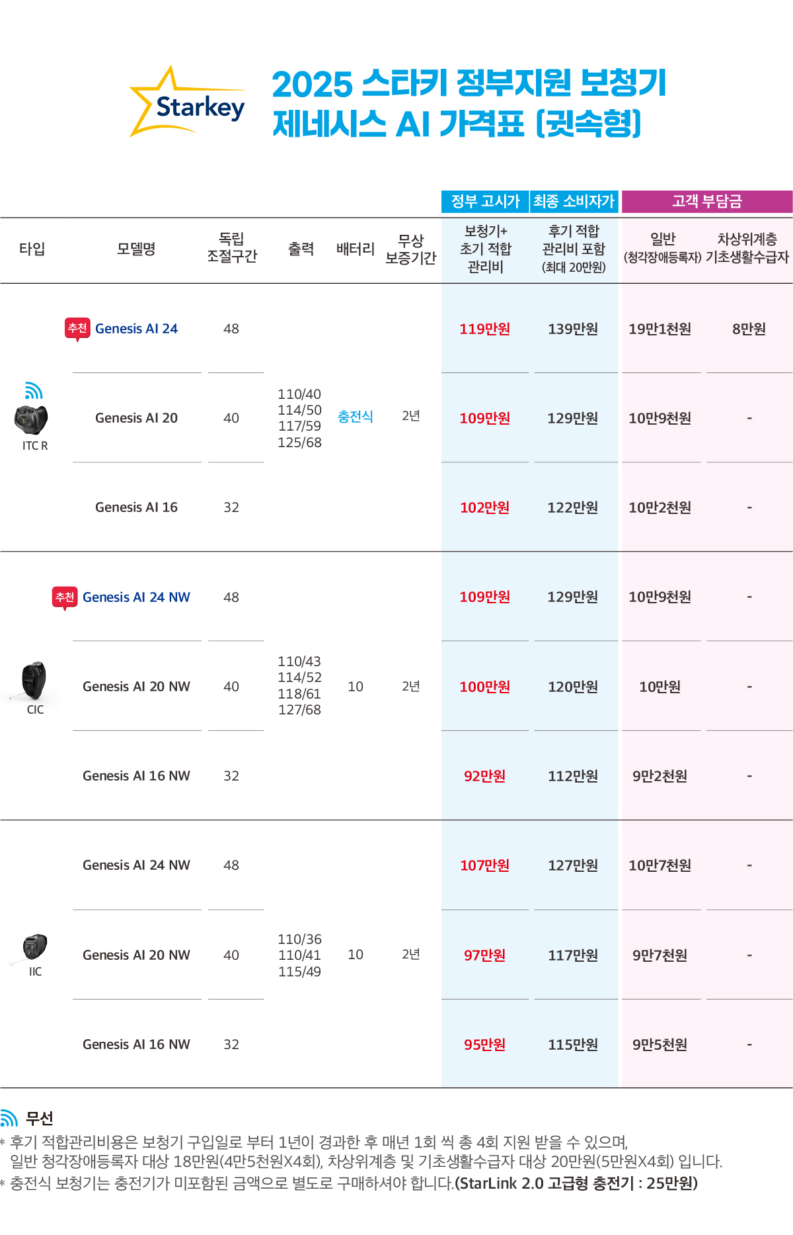Click the ITC R hearing aid image
Screen dimensions: 793x1235
pyautogui.click(x=31, y=419)
